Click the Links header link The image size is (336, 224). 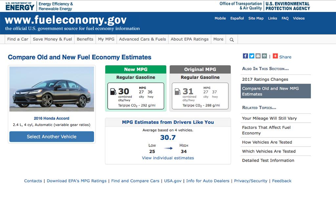click(x=273, y=18)
